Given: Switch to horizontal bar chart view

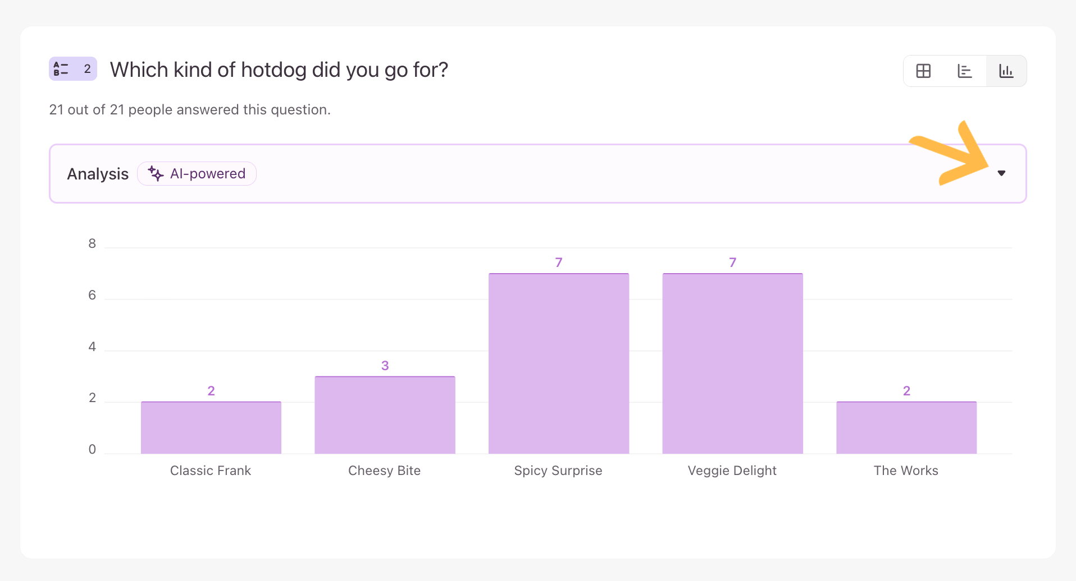Looking at the screenshot, I should (965, 71).
